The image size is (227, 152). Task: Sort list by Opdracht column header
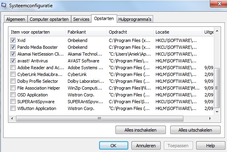click(130, 32)
